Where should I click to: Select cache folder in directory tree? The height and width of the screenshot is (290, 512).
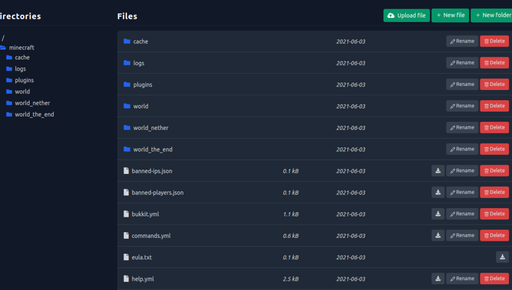tap(22, 58)
